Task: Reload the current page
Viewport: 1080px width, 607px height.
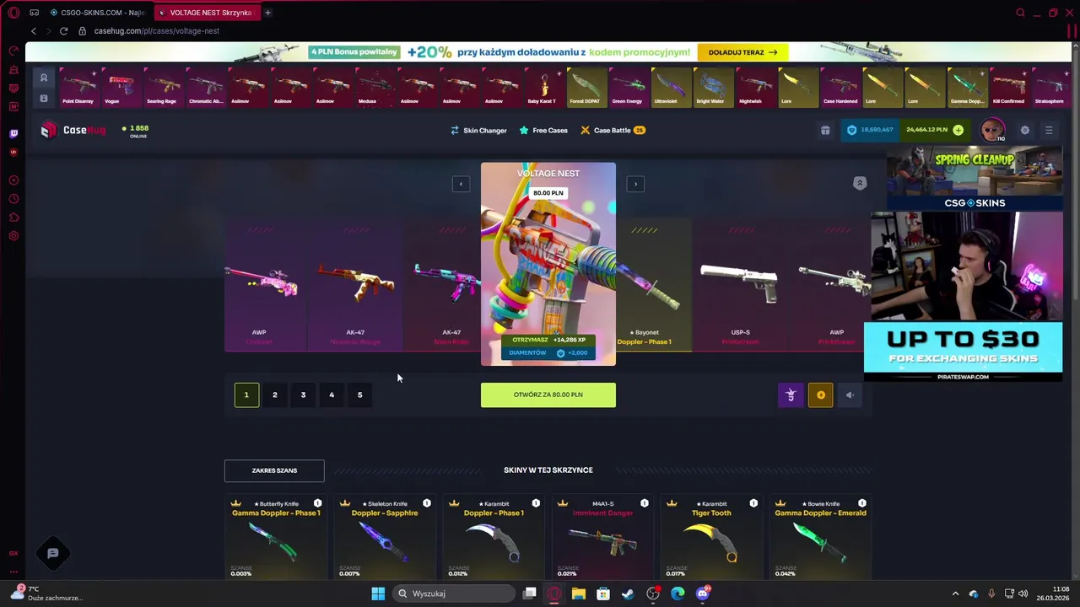Action: (x=63, y=31)
